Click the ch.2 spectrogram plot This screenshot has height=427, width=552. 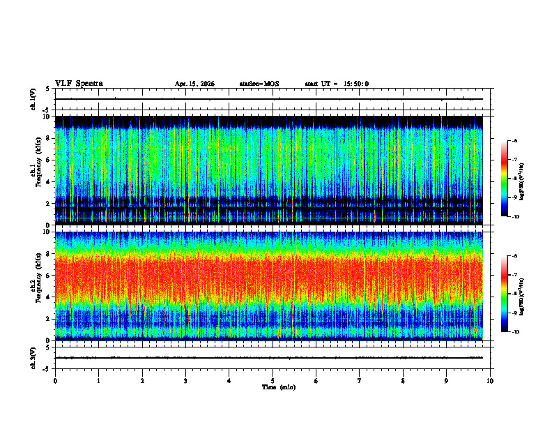[268, 286]
